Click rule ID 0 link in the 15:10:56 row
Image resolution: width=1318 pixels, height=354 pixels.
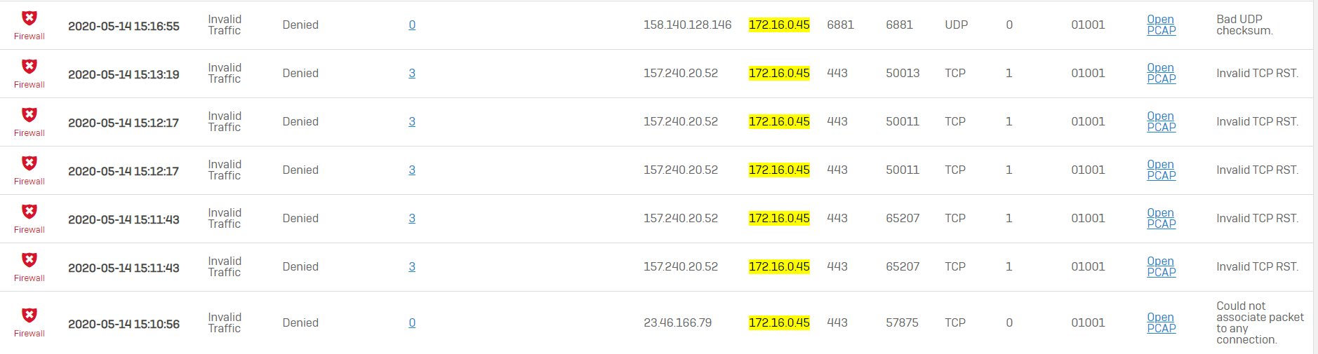coord(412,322)
